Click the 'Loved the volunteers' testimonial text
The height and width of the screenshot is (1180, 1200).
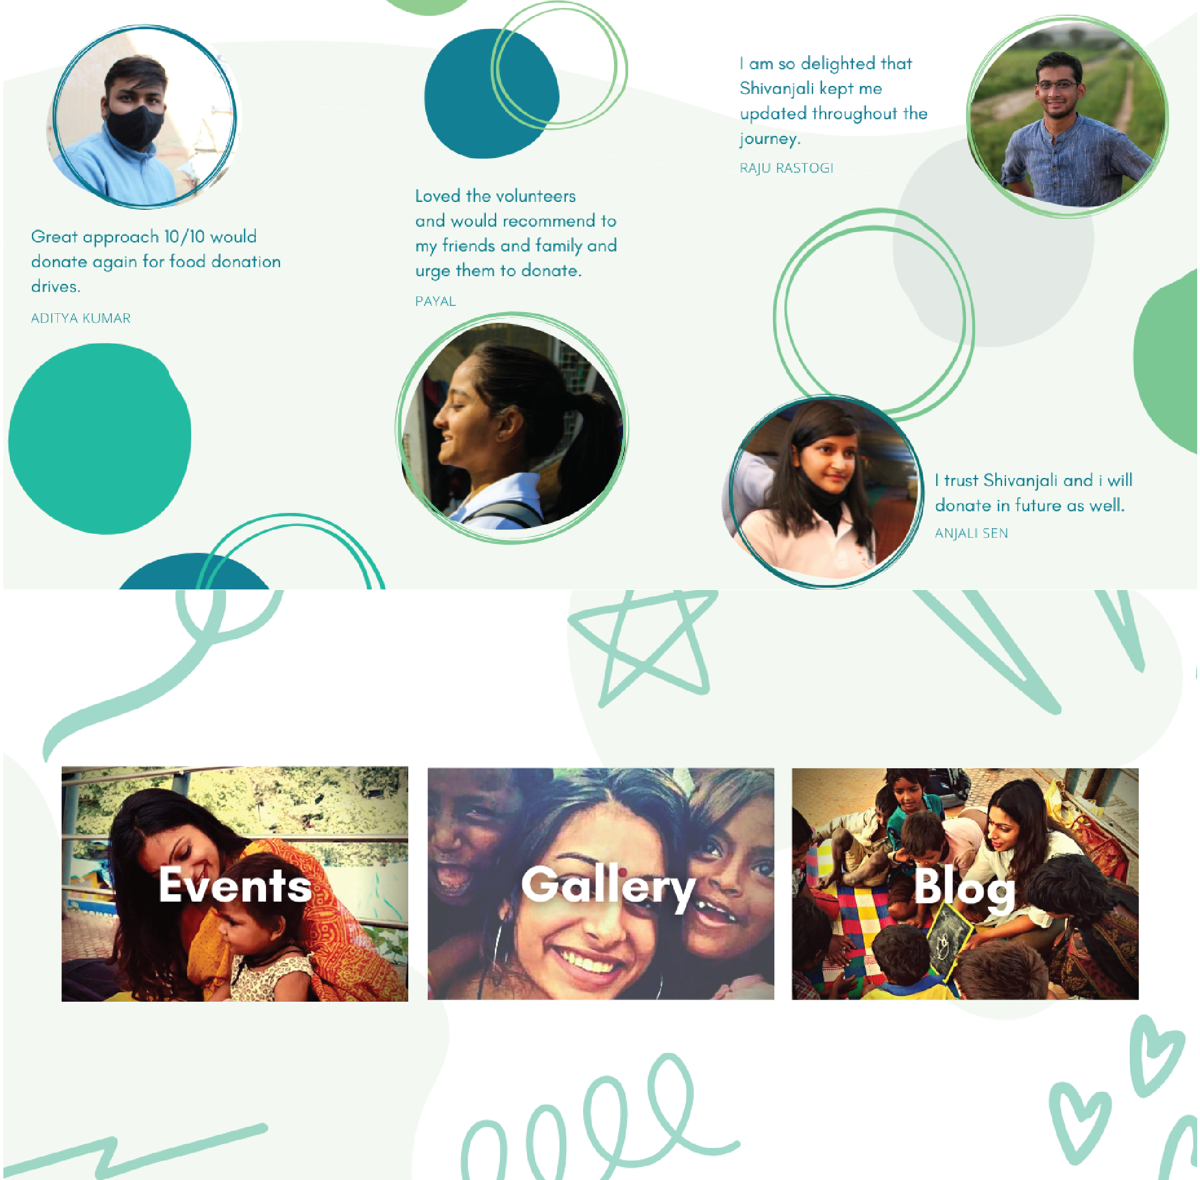[516, 233]
